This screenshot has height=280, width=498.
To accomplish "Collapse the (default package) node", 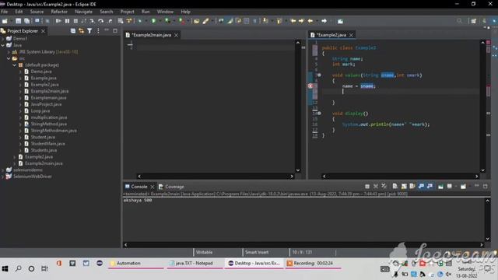I will click(x=15, y=65).
